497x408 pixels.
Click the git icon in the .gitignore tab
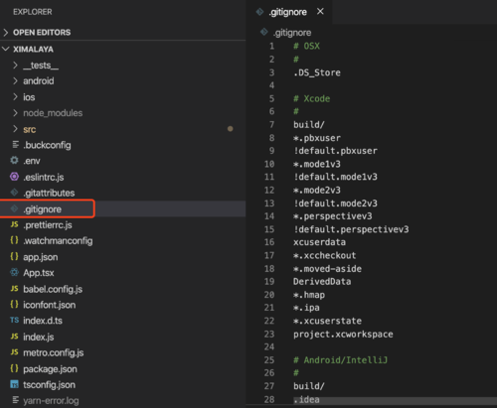pyautogui.click(x=259, y=12)
